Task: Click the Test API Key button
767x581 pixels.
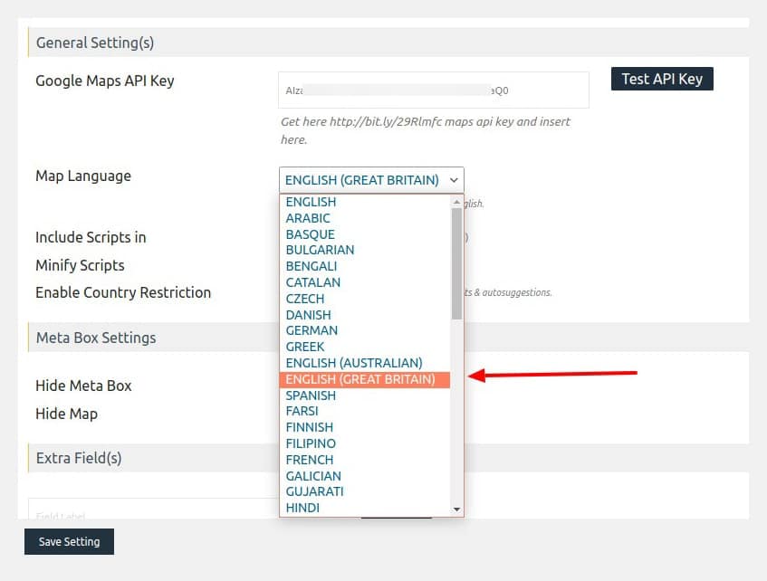Action: tap(662, 79)
